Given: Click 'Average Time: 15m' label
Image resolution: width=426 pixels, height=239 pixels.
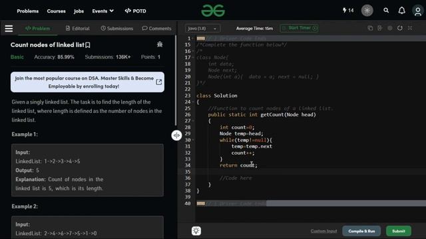Looking at the screenshot, I should (254, 29).
